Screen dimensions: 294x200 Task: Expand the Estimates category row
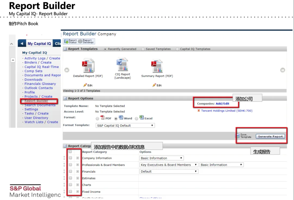pyautogui.click(x=78, y=178)
